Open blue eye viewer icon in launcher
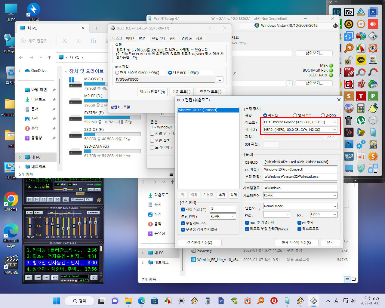 click(x=373, y=48)
